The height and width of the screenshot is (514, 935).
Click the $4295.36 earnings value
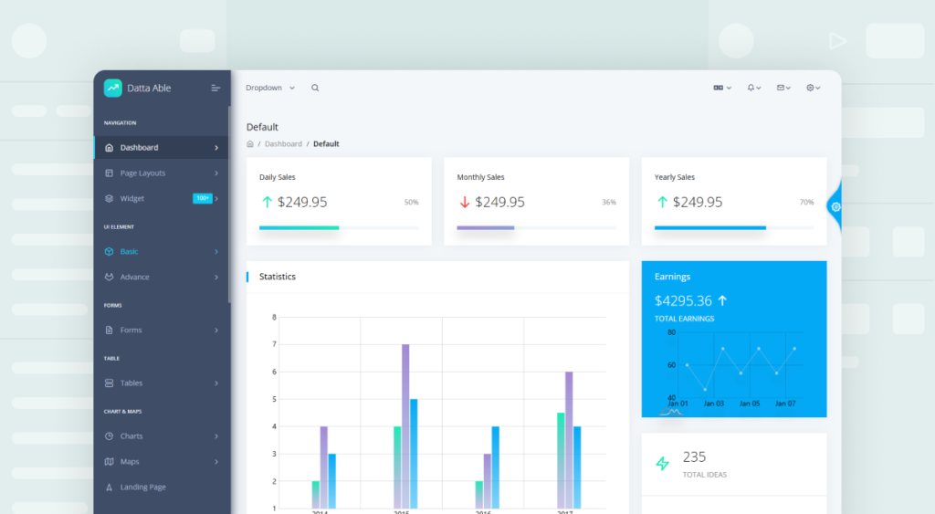683,300
